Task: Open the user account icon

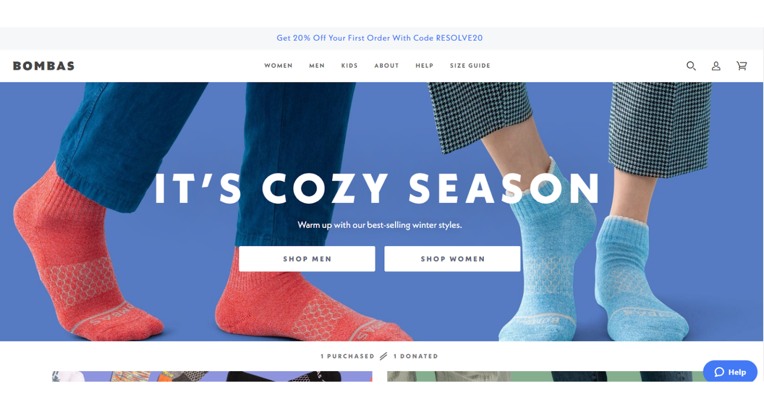Action: tap(716, 66)
